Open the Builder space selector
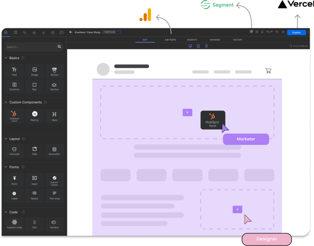This screenshot has width=314, height=246. coord(111,32)
